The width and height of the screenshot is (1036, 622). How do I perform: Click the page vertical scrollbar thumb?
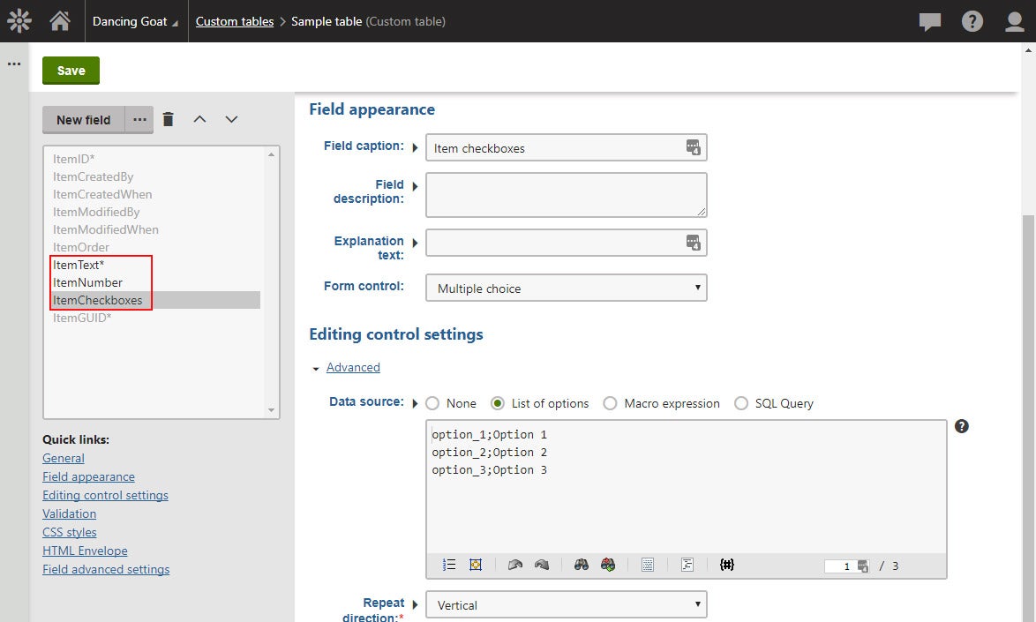coord(1028,418)
